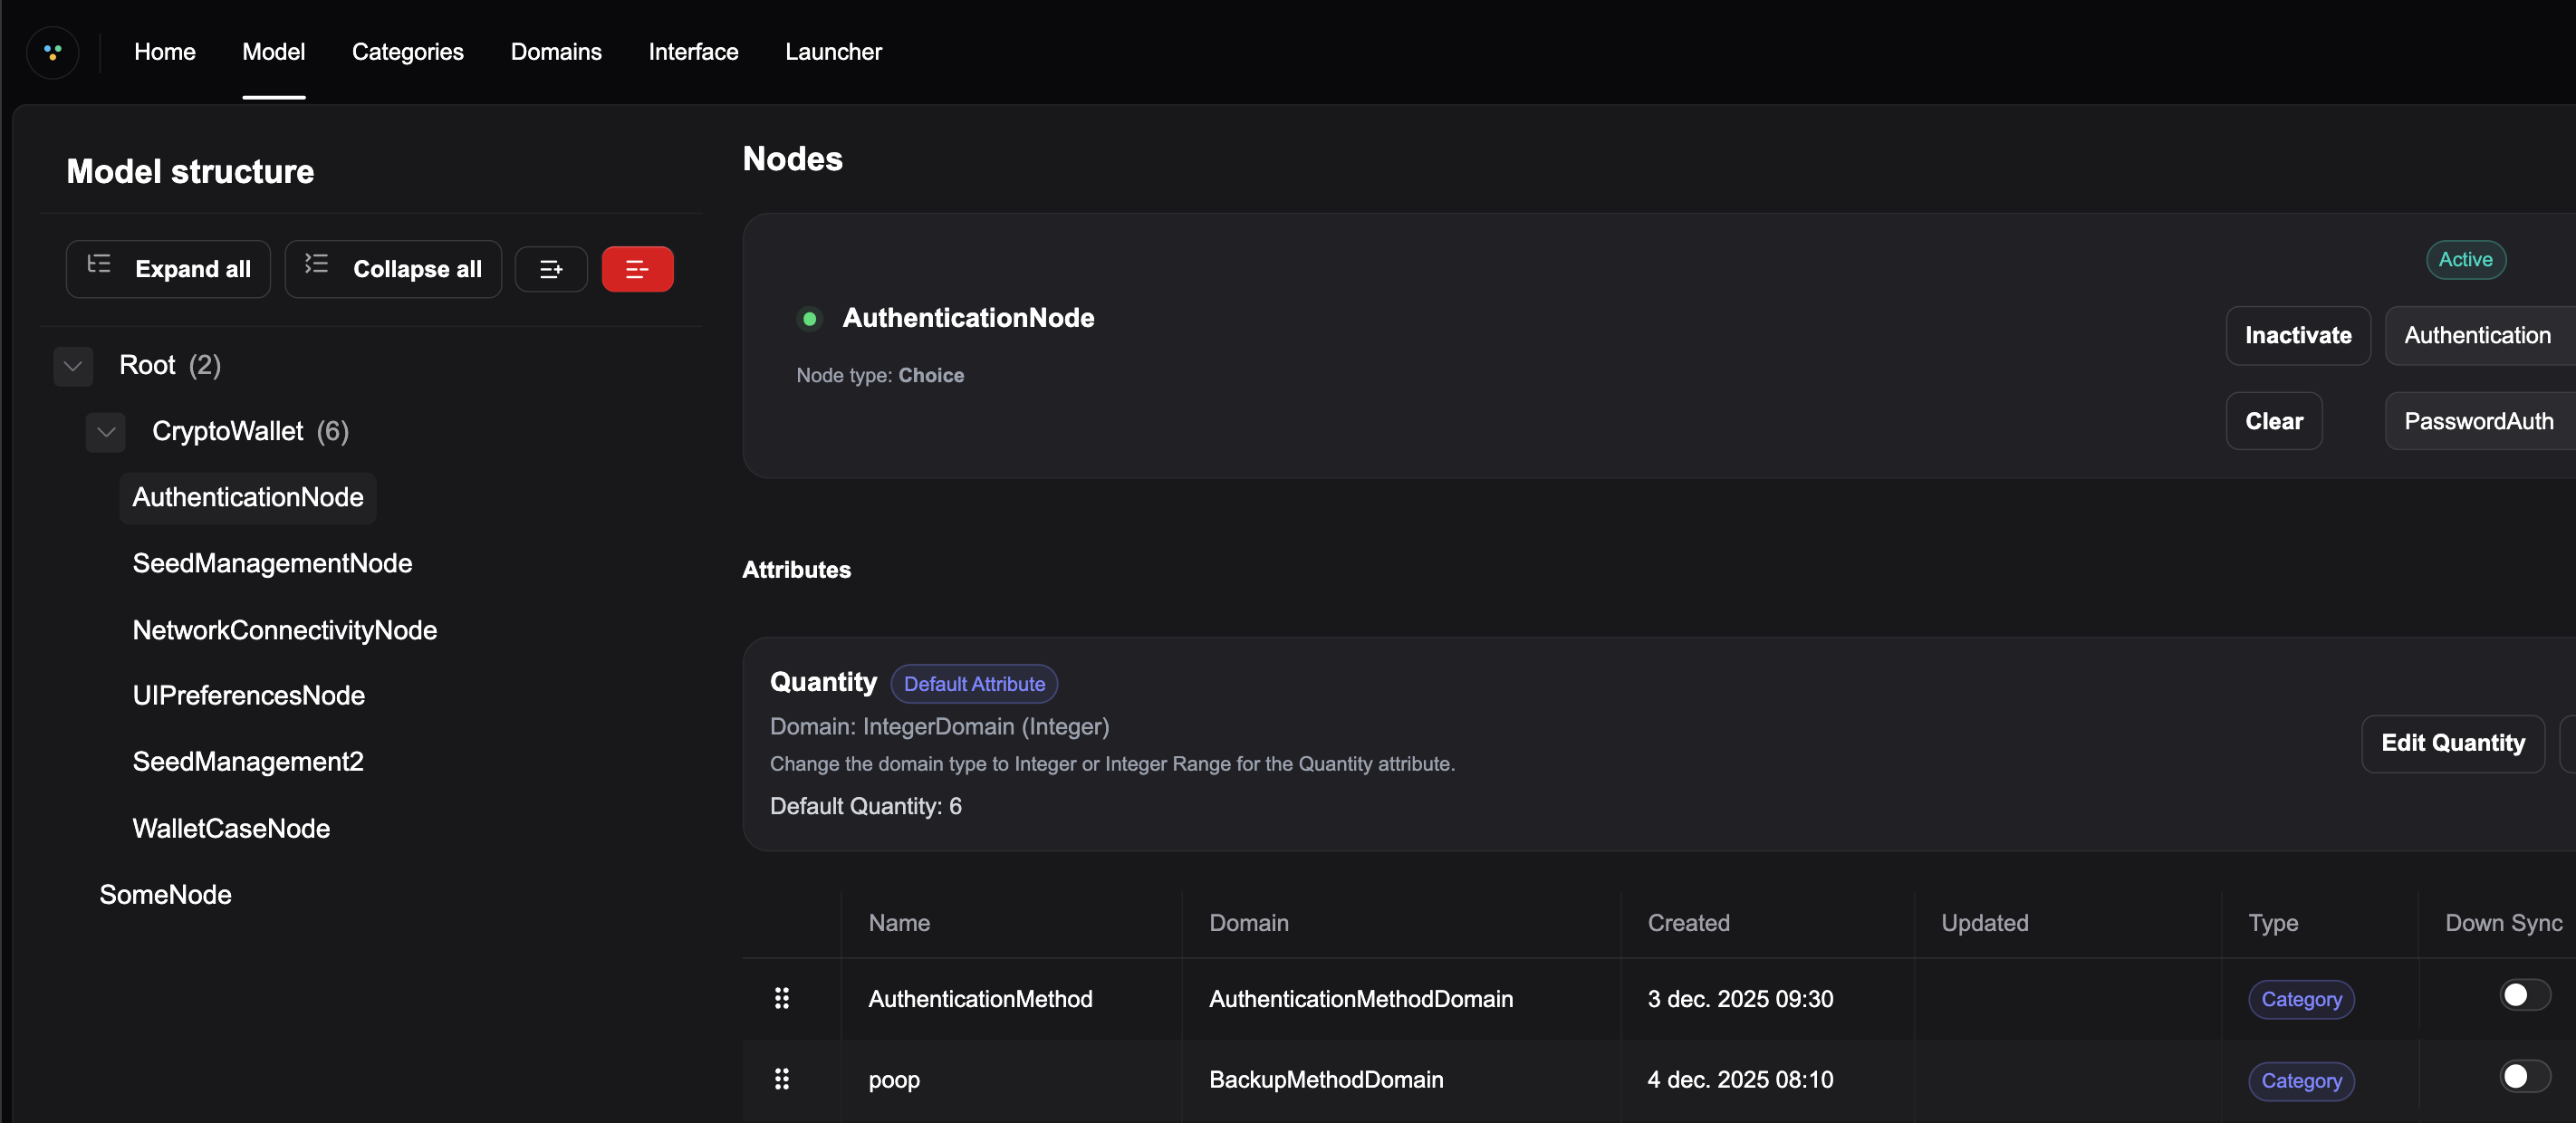Grab the AuthenticationMethod row drag handle

point(782,998)
